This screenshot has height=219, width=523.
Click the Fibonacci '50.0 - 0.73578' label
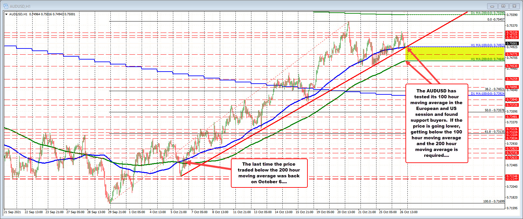point(494,110)
